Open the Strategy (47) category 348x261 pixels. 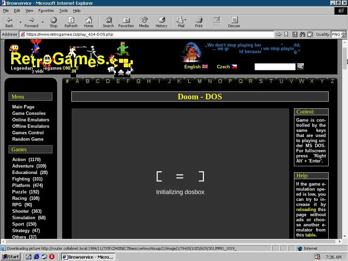click(26, 231)
